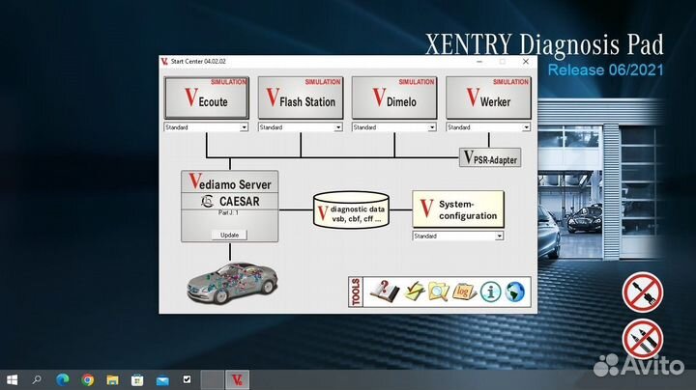
Task: Click the info tool icon
Action: [x=490, y=292]
